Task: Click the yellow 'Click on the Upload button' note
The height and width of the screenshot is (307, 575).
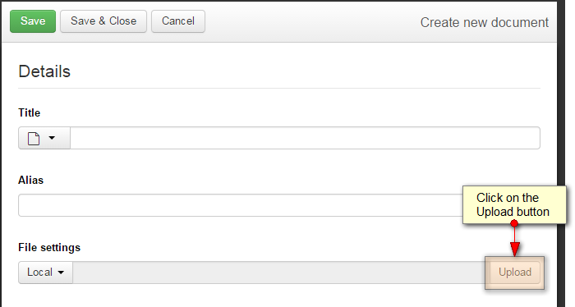Action: click(x=514, y=204)
